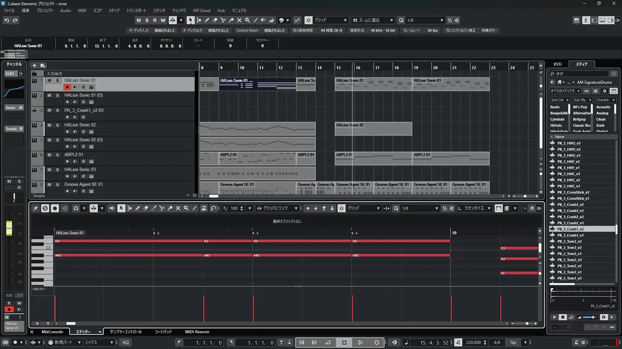622x349 pixels.
Task: Toggle cycle loop in transport bar
Action: point(328,343)
